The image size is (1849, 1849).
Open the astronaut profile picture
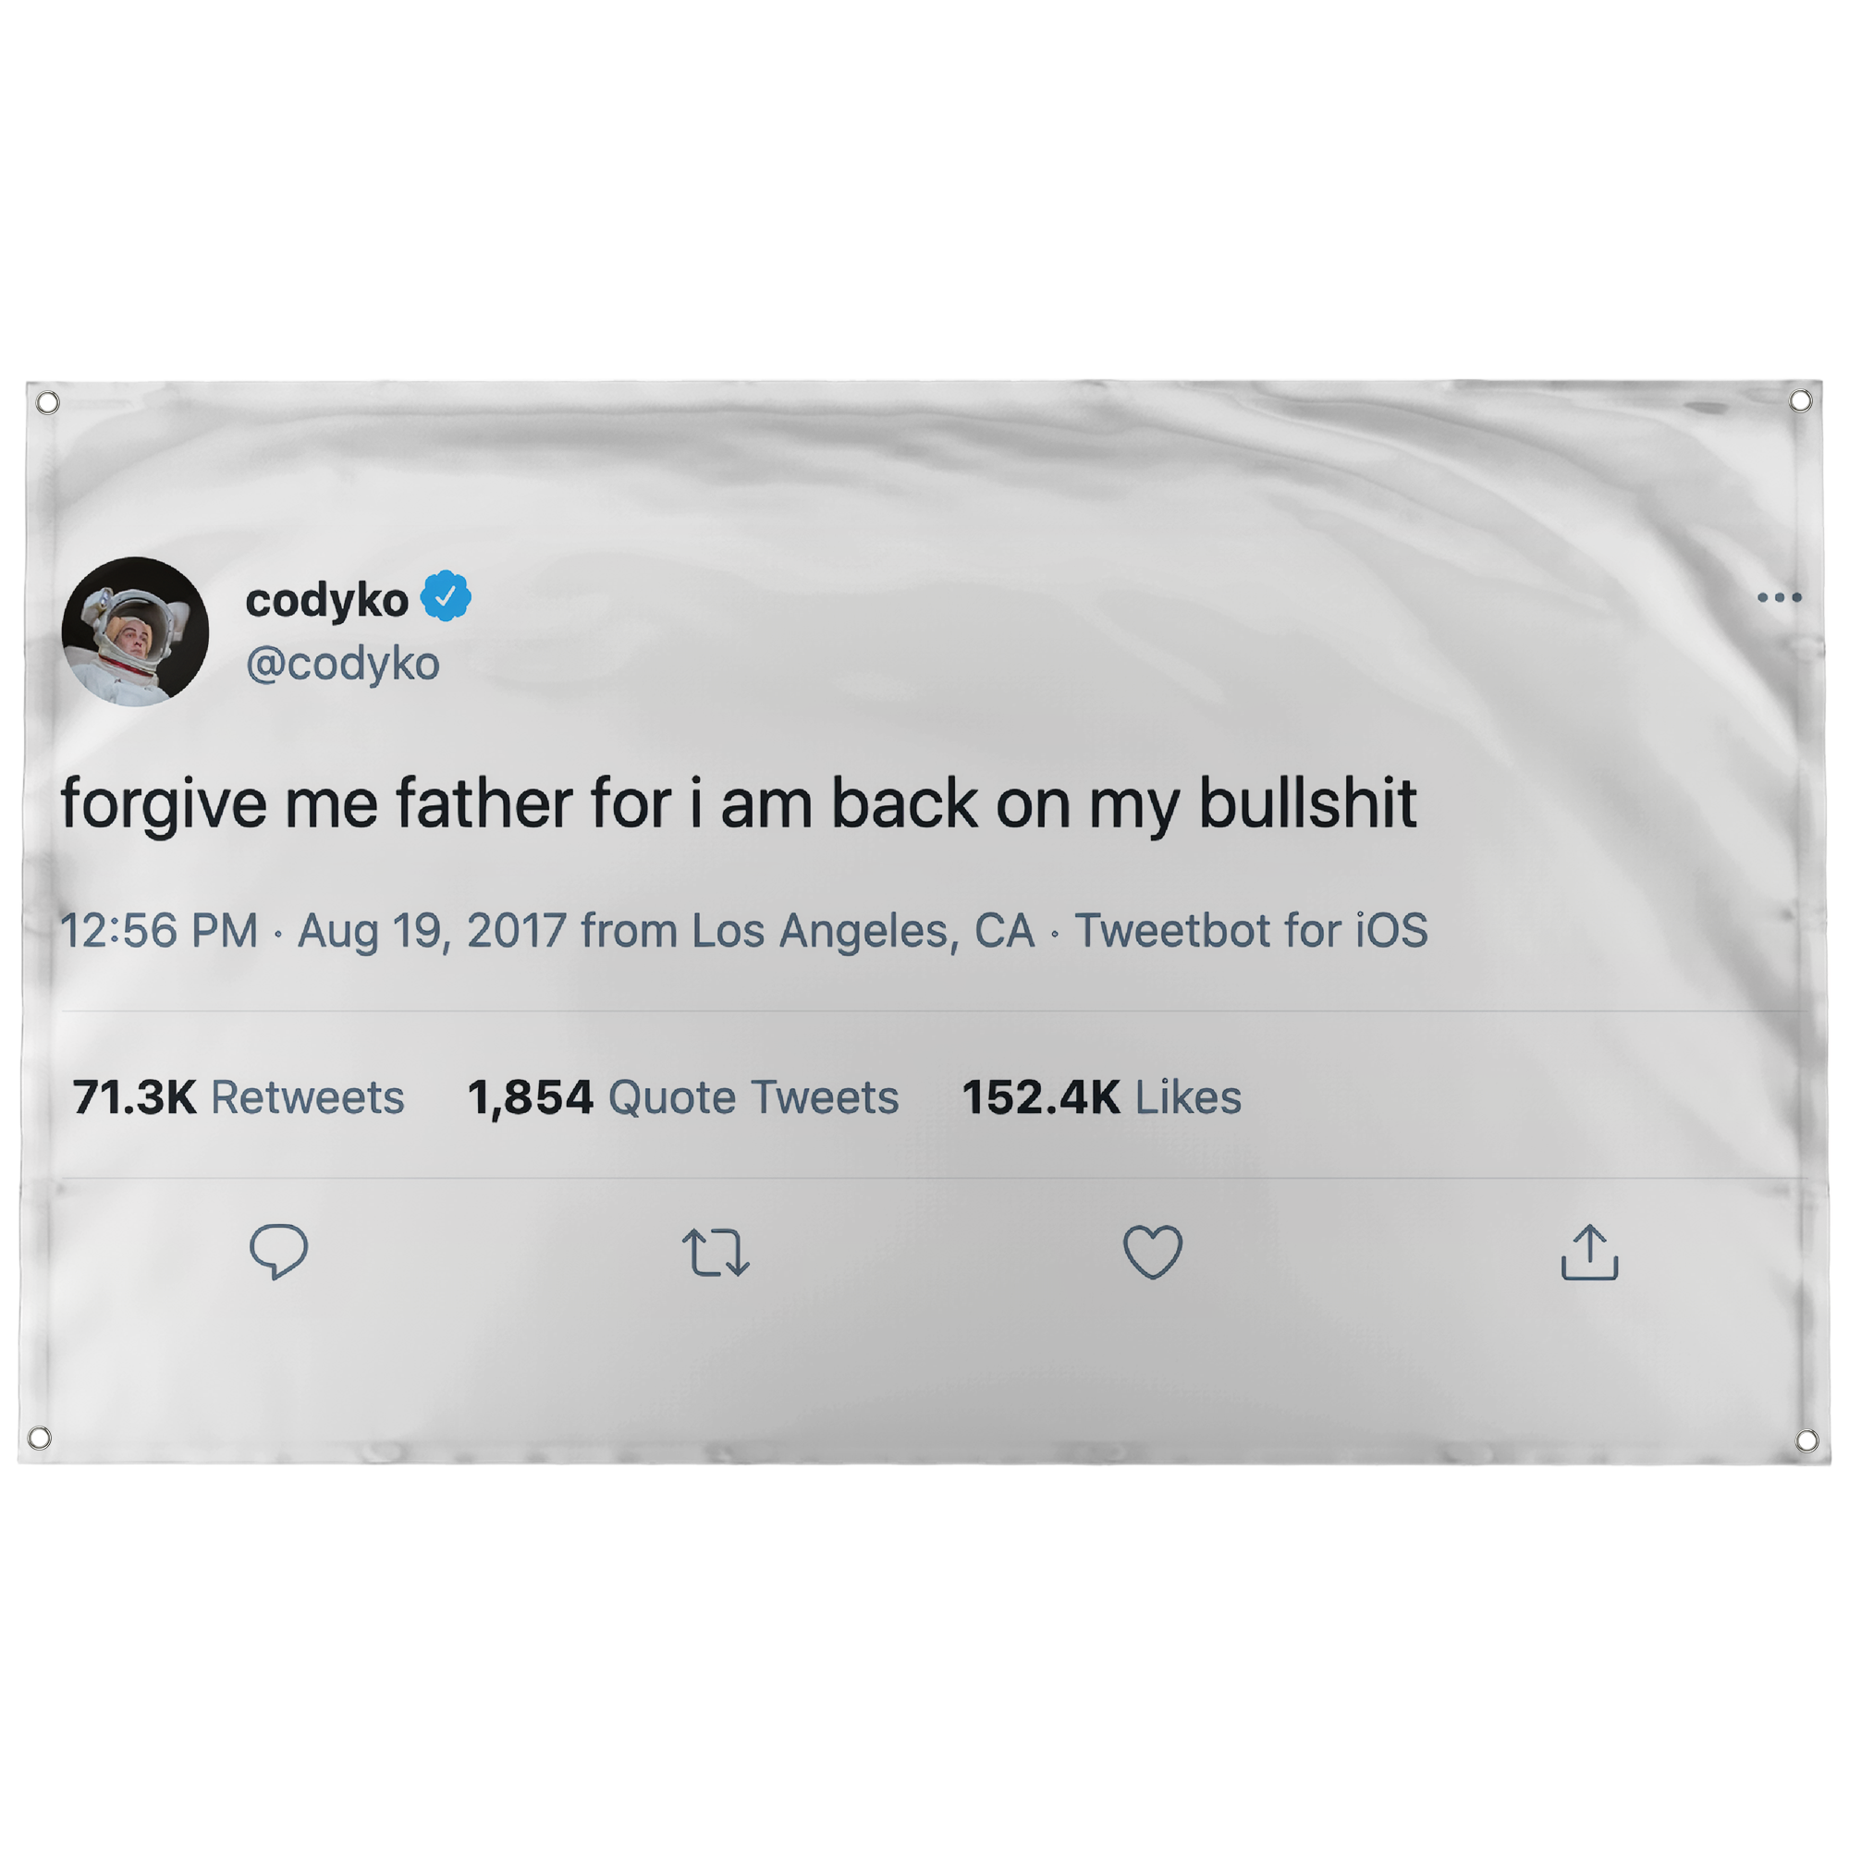135,631
